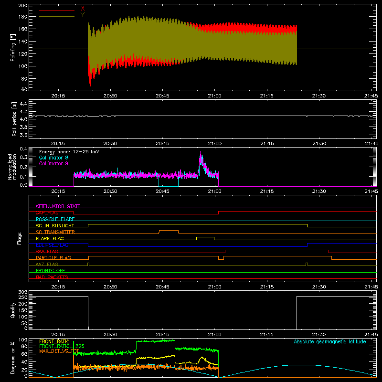
Task: Click '21:00' label under the Pointing plot
Action: (x=214, y=96)
